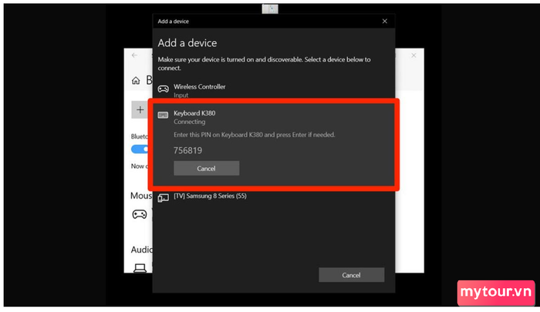Image resolution: width=540 pixels, height=312 pixels.
Task: Close the Add a device dialog
Action: pos(385,22)
